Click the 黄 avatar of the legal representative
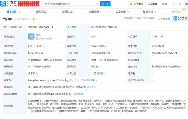This screenshot has height=119, width=188. [x=31, y=37]
